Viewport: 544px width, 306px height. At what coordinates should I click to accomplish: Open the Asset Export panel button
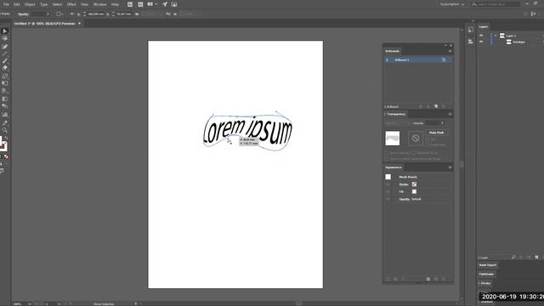pos(487,265)
